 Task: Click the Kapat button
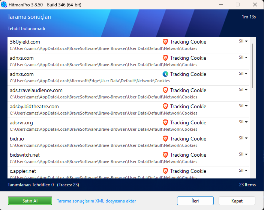coord(237,201)
